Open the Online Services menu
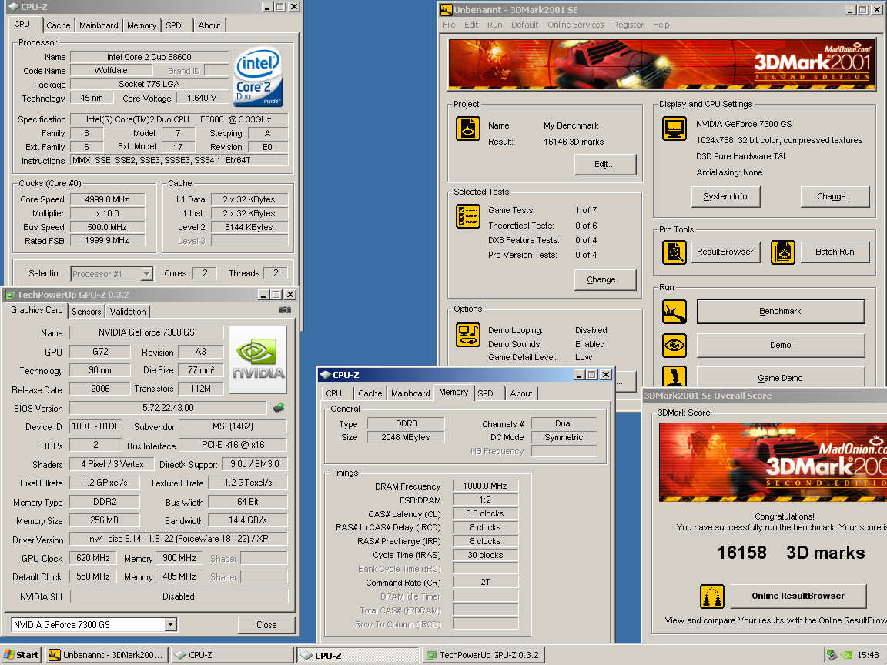Screen dimensions: 887x665 click(575, 25)
